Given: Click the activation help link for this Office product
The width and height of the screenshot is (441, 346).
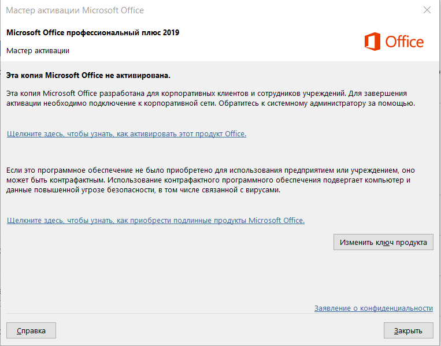Looking at the screenshot, I should pos(127,134).
